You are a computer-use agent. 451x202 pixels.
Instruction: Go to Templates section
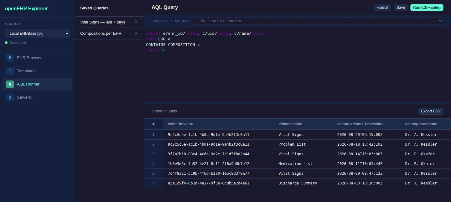pos(37,71)
